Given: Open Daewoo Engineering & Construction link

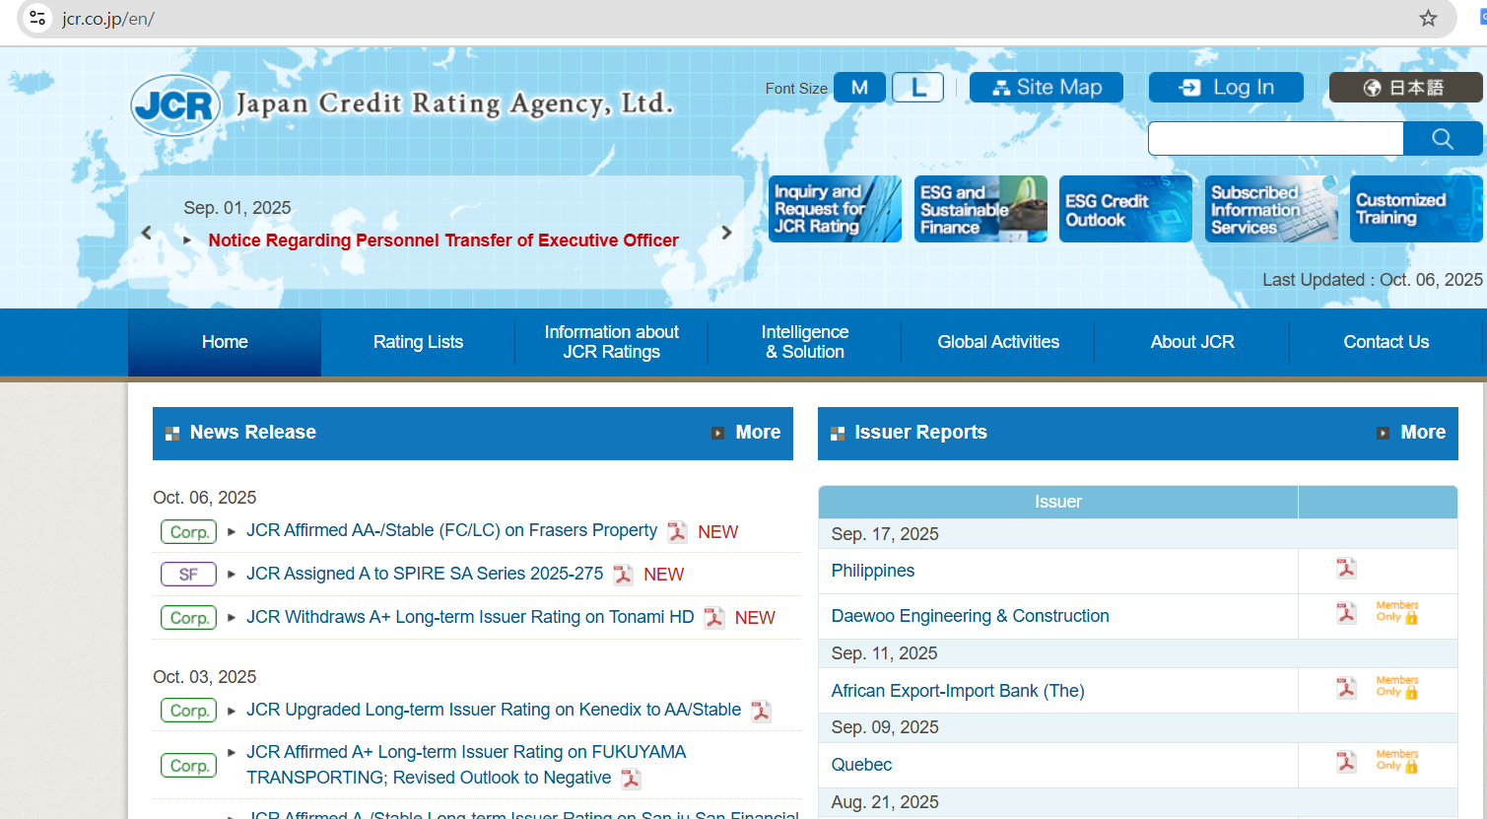Looking at the screenshot, I should [970, 616].
